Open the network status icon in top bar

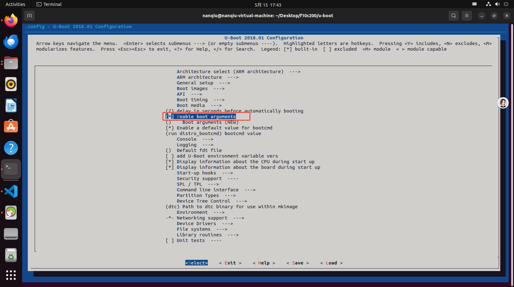488,4
